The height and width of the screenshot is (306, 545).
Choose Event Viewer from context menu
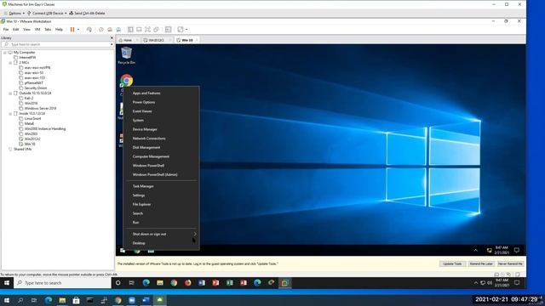142,111
